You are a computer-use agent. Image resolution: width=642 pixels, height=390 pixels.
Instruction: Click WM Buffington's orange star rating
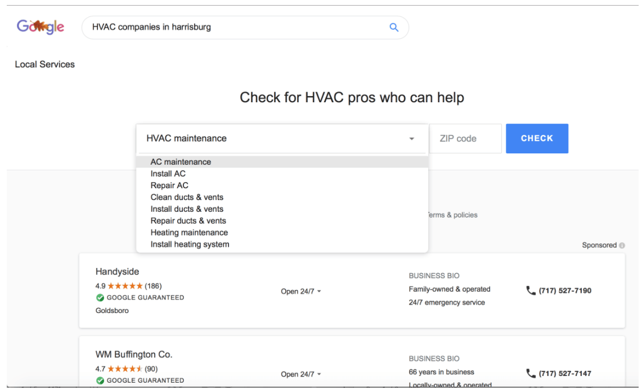pyautogui.click(x=125, y=369)
